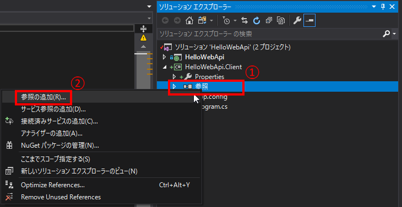The height and width of the screenshot is (207, 402).
Task: Select the Properties folder node
Action: pyautogui.click(x=209, y=77)
